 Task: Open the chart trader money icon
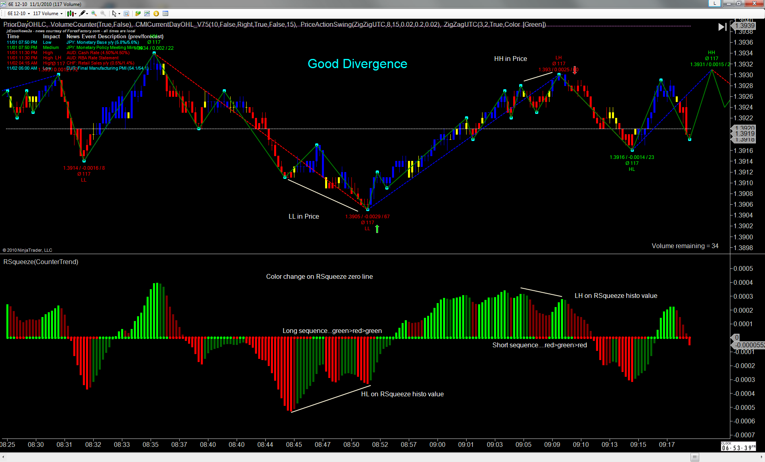point(138,14)
